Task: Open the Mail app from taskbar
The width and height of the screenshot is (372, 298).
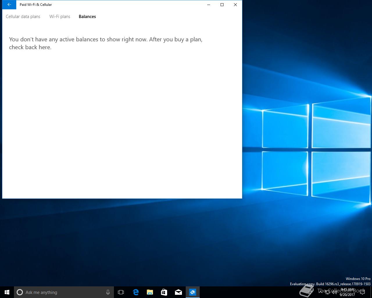Action: pyautogui.click(x=178, y=292)
